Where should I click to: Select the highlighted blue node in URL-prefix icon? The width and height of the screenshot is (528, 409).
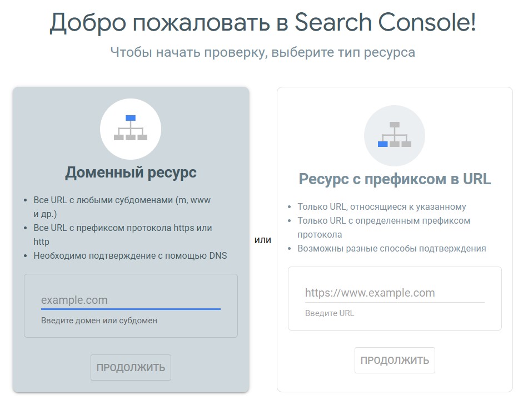click(x=383, y=144)
